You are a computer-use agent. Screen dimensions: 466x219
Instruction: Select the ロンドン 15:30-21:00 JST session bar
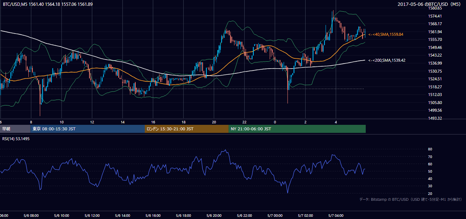coord(187,129)
